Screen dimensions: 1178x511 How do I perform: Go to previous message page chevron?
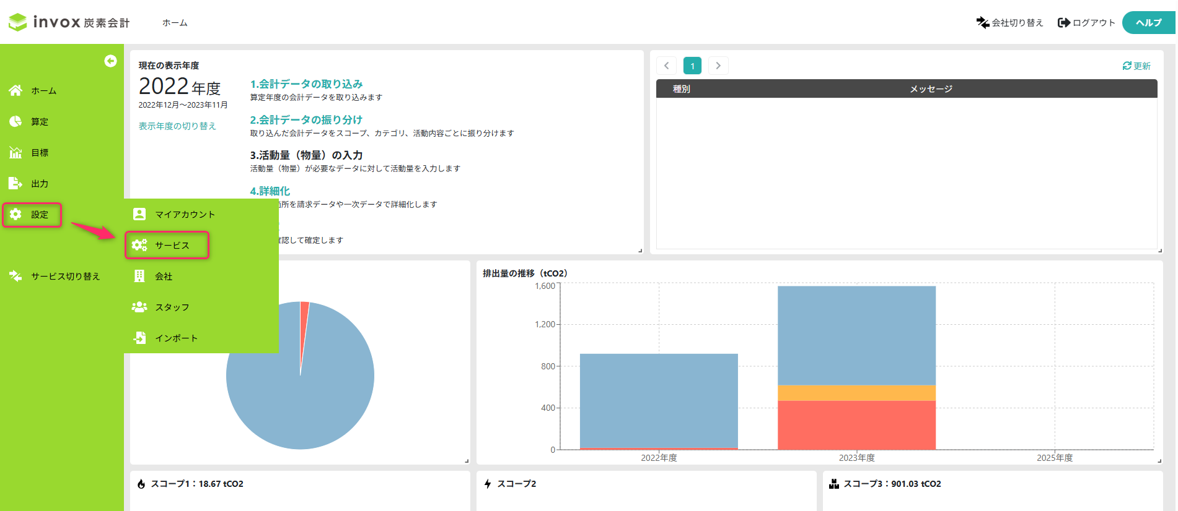click(x=666, y=66)
